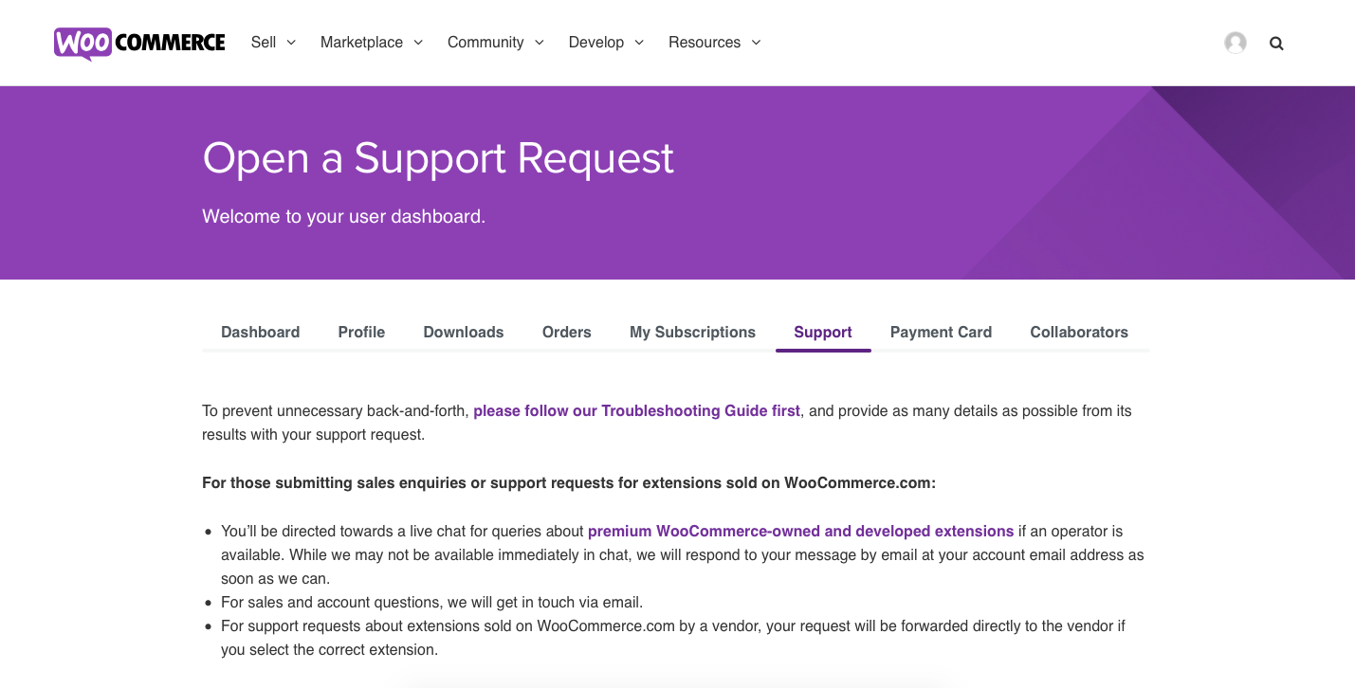This screenshot has height=688, width=1355.
Task: Switch to the Dashboard tab
Action: [260, 332]
